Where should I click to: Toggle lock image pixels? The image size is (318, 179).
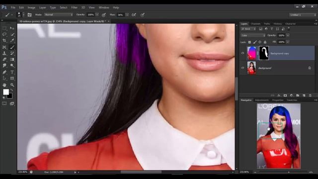(x=255, y=42)
